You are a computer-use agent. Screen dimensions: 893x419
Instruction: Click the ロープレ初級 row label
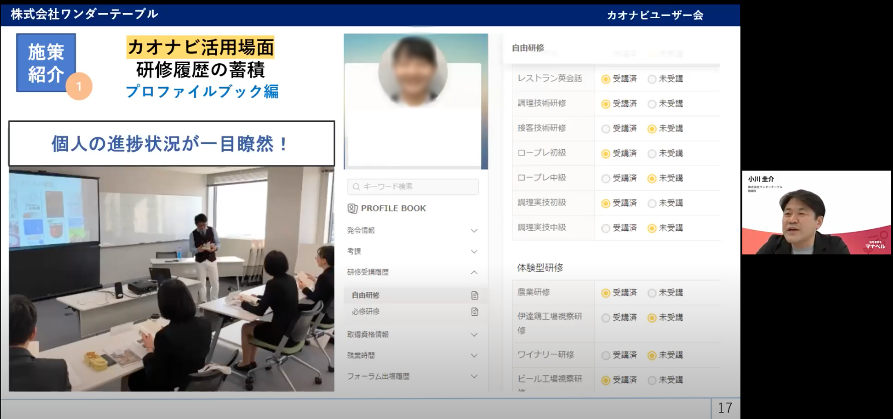click(542, 153)
